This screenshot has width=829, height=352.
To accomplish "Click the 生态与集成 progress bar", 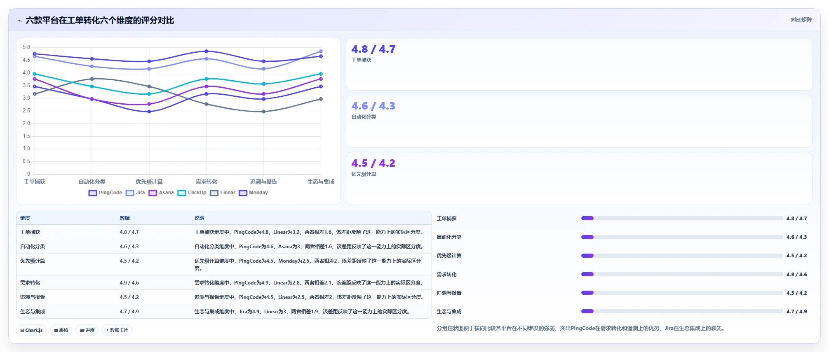I will click(x=682, y=312).
